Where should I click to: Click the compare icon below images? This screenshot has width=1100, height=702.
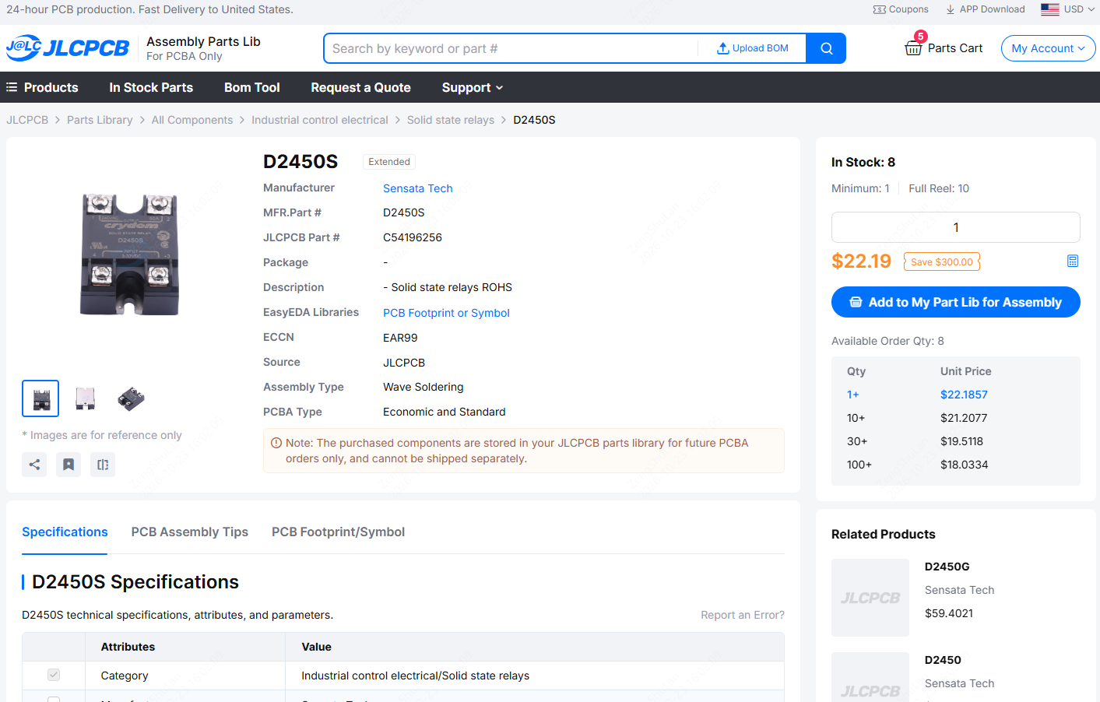103,465
